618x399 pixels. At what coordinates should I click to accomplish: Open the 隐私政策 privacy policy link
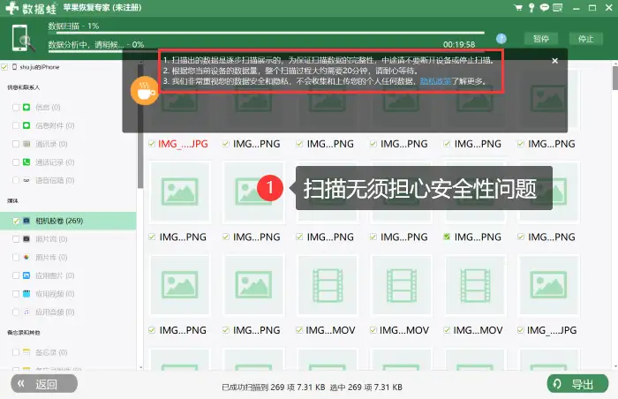click(435, 81)
